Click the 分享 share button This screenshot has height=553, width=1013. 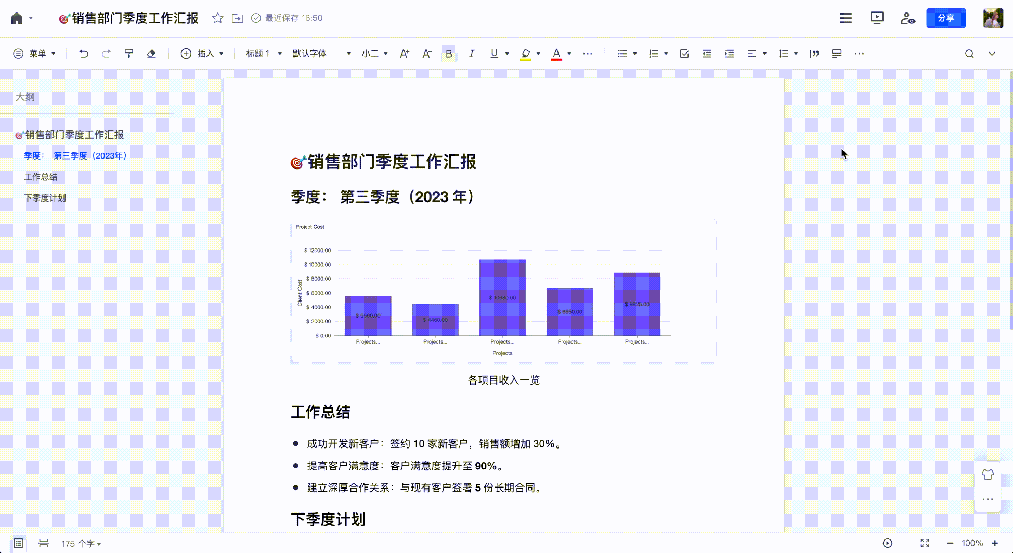[946, 18]
